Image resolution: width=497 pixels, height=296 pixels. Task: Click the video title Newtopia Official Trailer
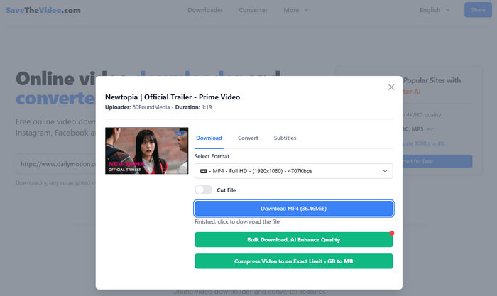pos(173,97)
